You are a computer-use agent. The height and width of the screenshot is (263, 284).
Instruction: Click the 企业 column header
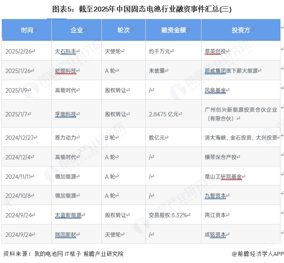pyautogui.click(x=77, y=30)
